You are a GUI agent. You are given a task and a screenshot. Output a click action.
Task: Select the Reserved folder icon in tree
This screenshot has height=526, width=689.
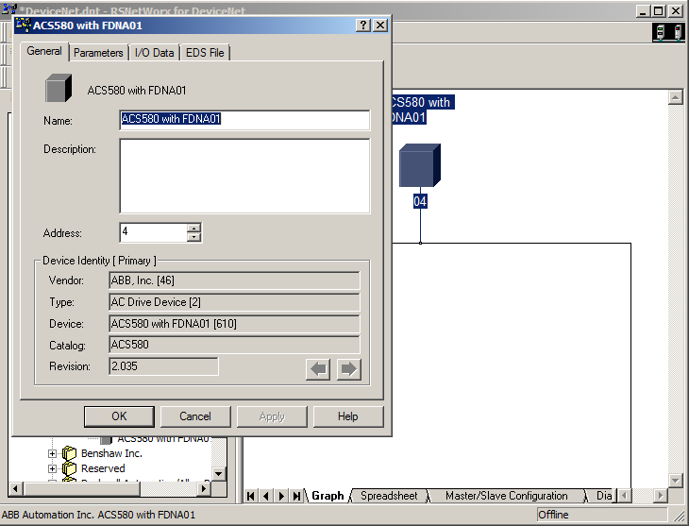click(69, 468)
